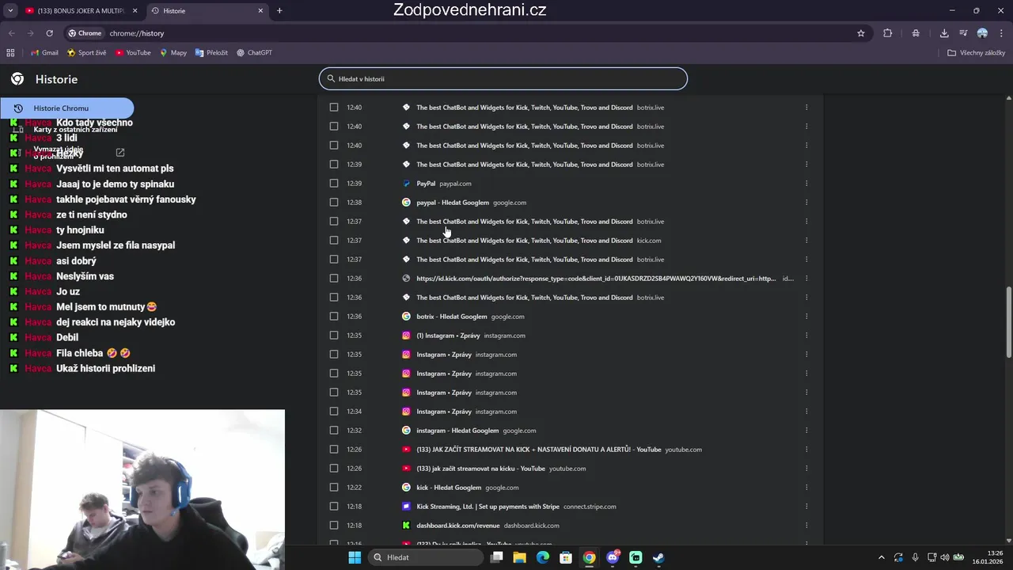Open the 12:36 botrix.live ChatBot entry

pos(525,298)
